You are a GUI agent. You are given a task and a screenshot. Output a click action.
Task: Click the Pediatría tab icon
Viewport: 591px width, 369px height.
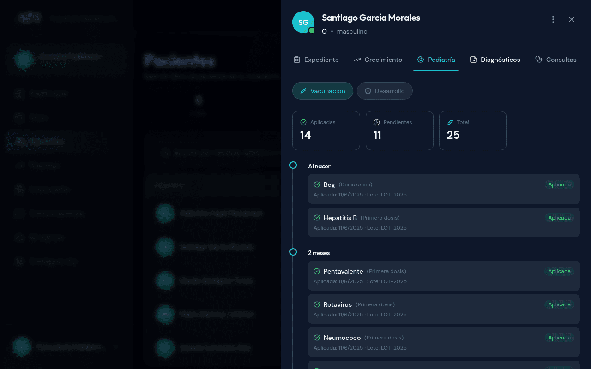(x=421, y=60)
